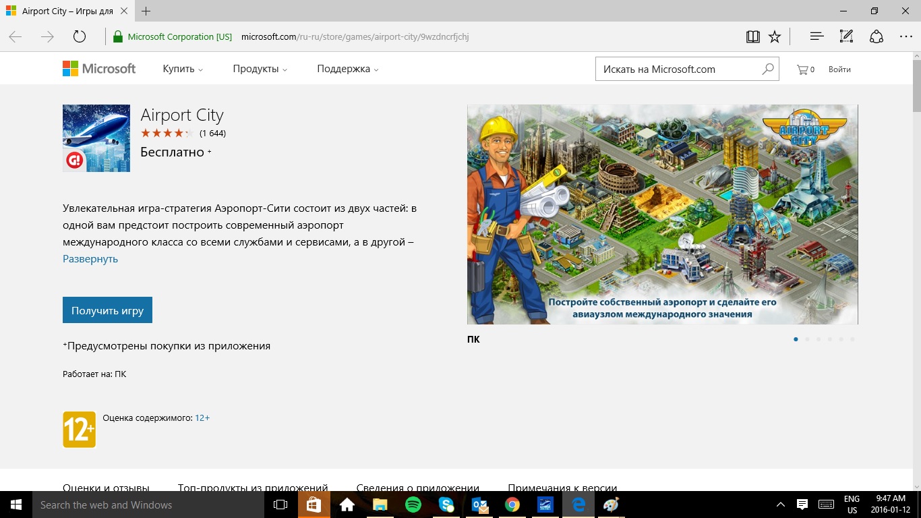Add page to favorites with star icon
Screen dimensions: 921x518
pos(775,36)
